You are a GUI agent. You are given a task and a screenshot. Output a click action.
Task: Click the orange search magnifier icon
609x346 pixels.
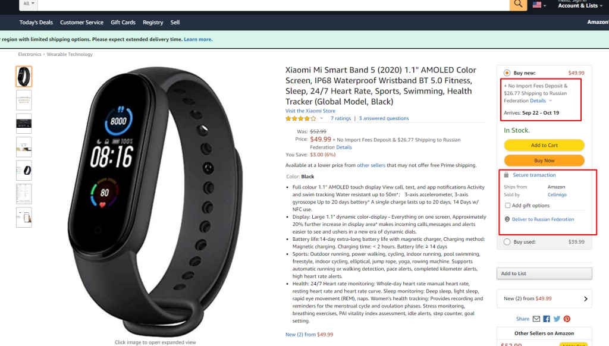point(518,4)
